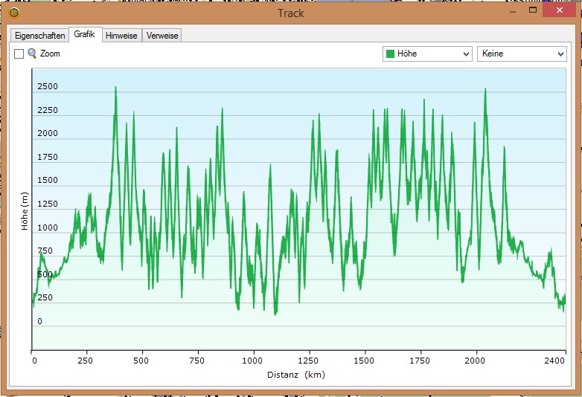Minimize the Track window

click(x=513, y=11)
